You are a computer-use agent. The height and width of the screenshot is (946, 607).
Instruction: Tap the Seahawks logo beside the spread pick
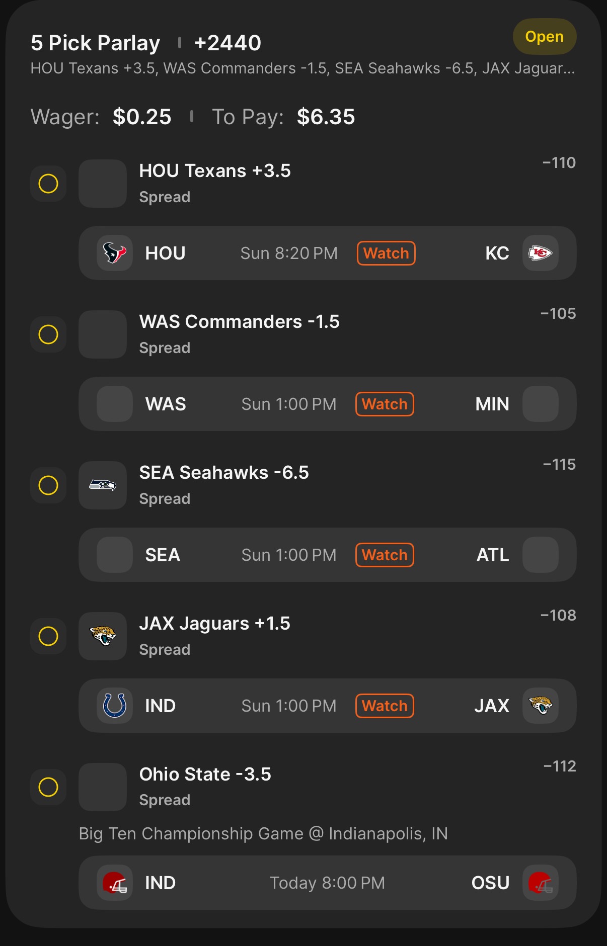pyautogui.click(x=103, y=485)
